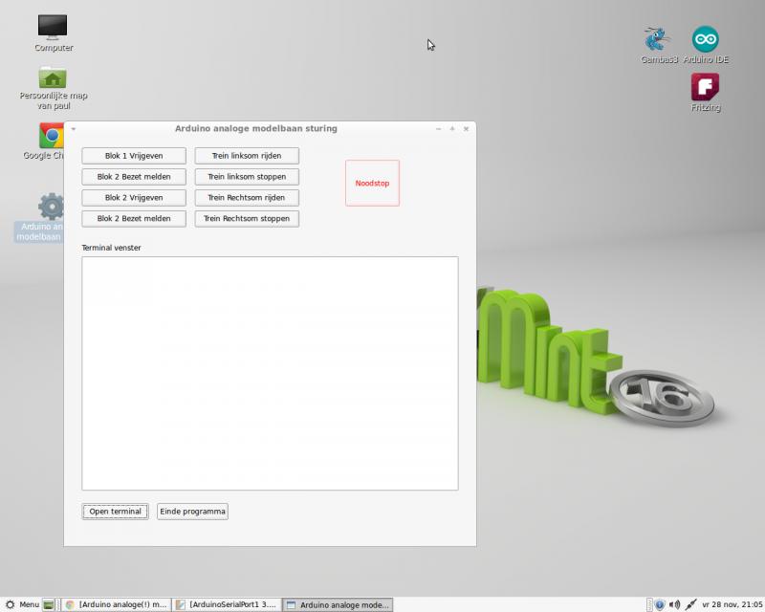Image resolution: width=765 pixels, height=612 pixels.
Task: Click inside the Terminal venster text area
Action: point(270,373)
